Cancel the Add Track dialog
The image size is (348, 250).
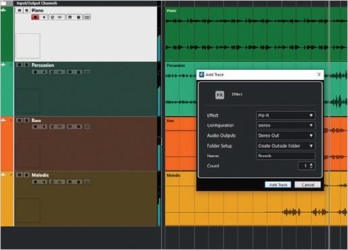[308, 185]
